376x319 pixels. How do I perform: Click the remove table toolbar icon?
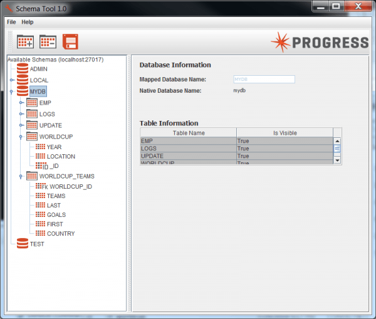(x=48, y=42)
